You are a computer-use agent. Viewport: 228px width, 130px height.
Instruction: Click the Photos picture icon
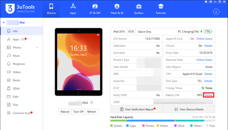click(9, 47)
